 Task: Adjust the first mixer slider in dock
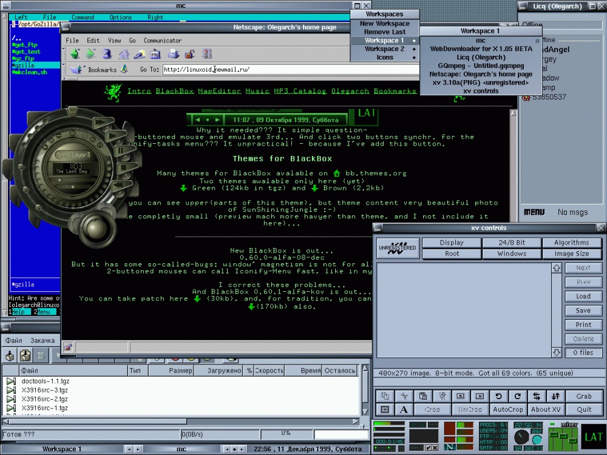tap(554, 436)
